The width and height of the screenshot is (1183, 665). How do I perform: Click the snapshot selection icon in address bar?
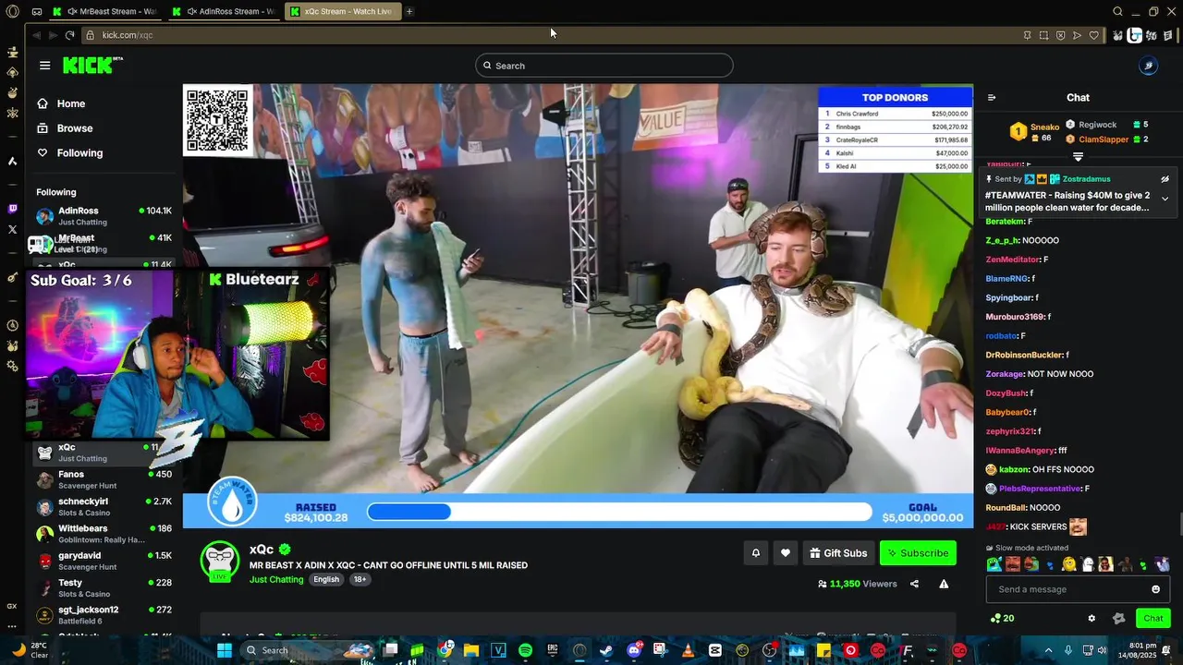pyautogui.click(x=1043, y=35)
